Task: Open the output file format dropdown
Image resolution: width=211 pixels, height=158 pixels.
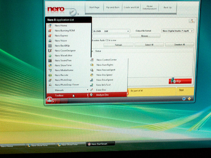Action: click(x=177, y=31)
